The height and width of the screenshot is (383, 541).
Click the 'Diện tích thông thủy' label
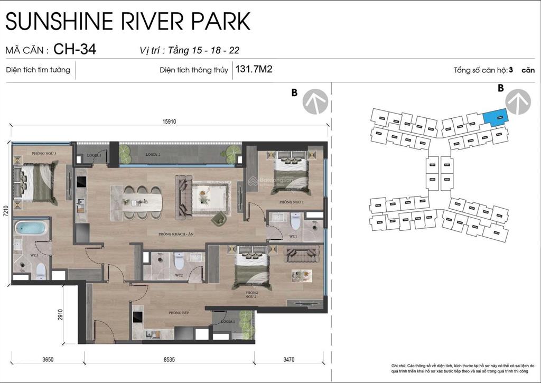pyautogui.click(x=193, y=70)
